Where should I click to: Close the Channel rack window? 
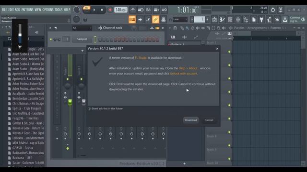[x=163, y=28]
